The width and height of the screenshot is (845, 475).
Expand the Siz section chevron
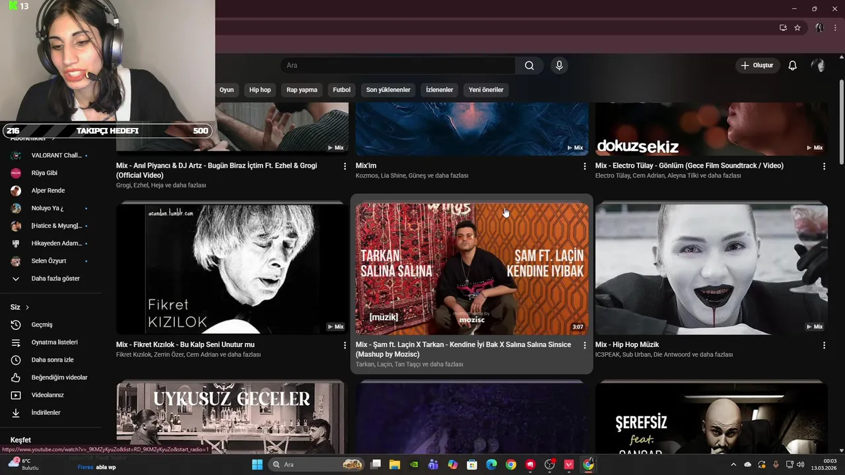[27, 307]
